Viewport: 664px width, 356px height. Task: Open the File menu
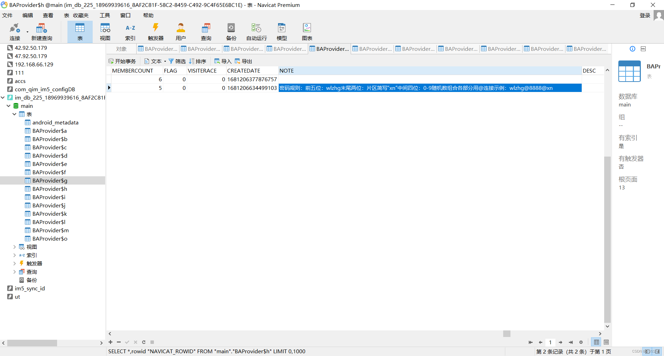click(7, 15)
